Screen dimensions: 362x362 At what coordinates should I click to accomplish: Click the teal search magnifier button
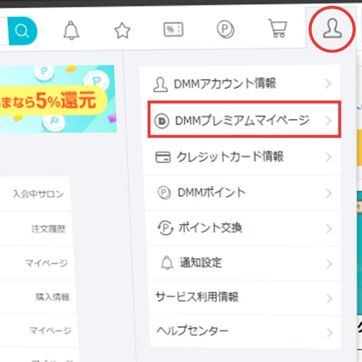pyautogui.click(x=22, y=31)
